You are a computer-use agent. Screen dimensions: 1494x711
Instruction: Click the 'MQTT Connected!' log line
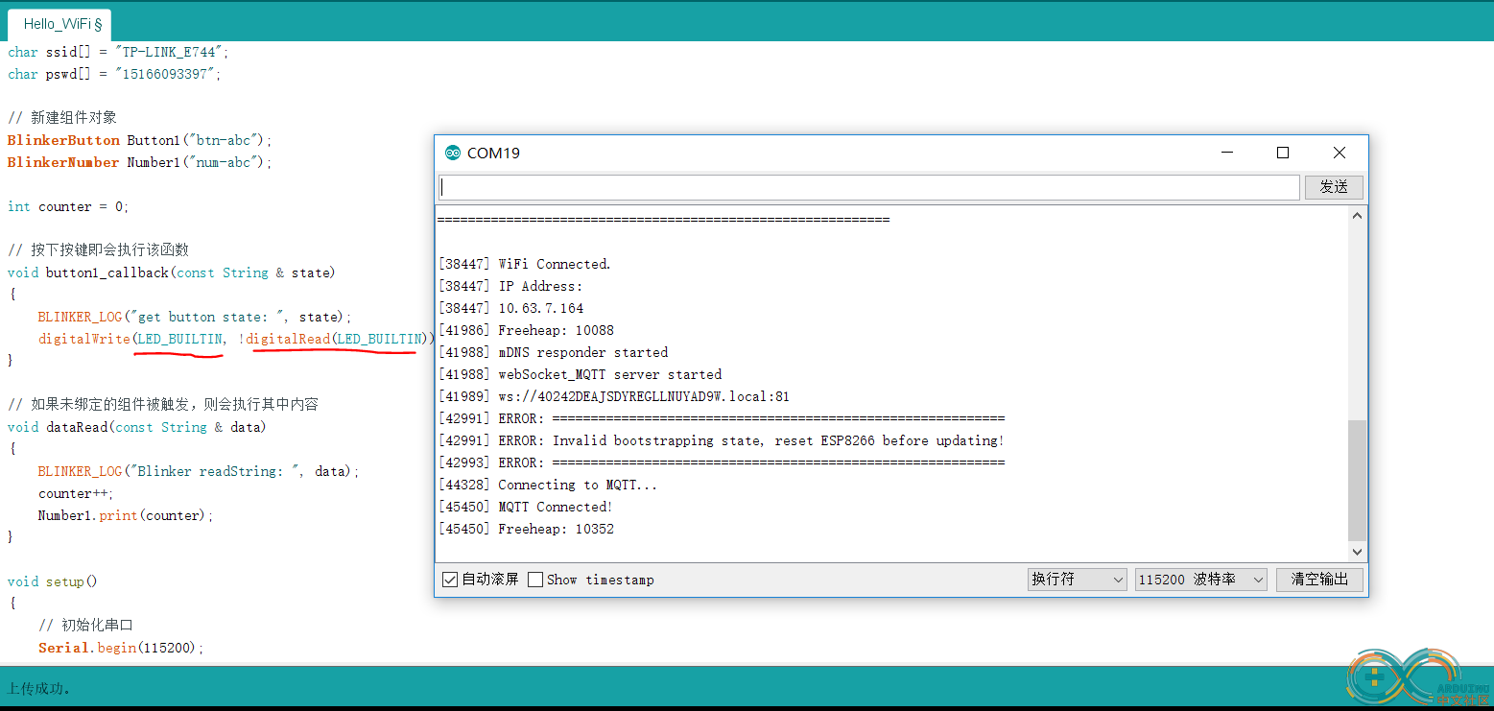click(x=526, y=507)
